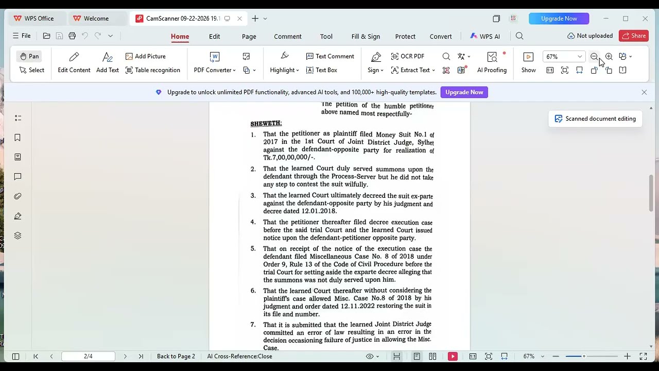Start slideshow with Show button

tap(528, 63)
